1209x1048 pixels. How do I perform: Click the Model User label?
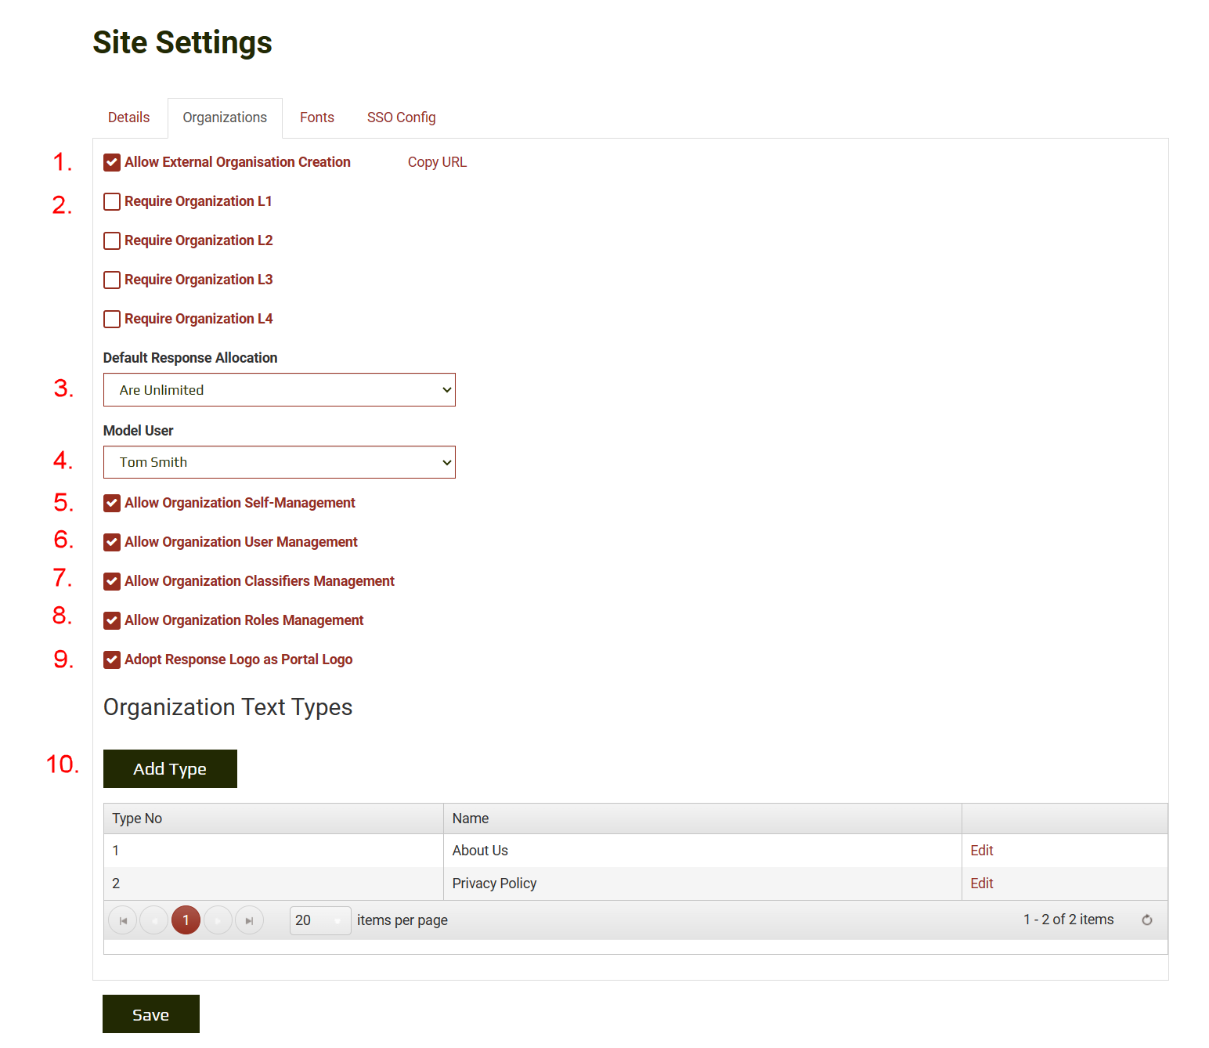pyautogui.click(x=139, y=431)
